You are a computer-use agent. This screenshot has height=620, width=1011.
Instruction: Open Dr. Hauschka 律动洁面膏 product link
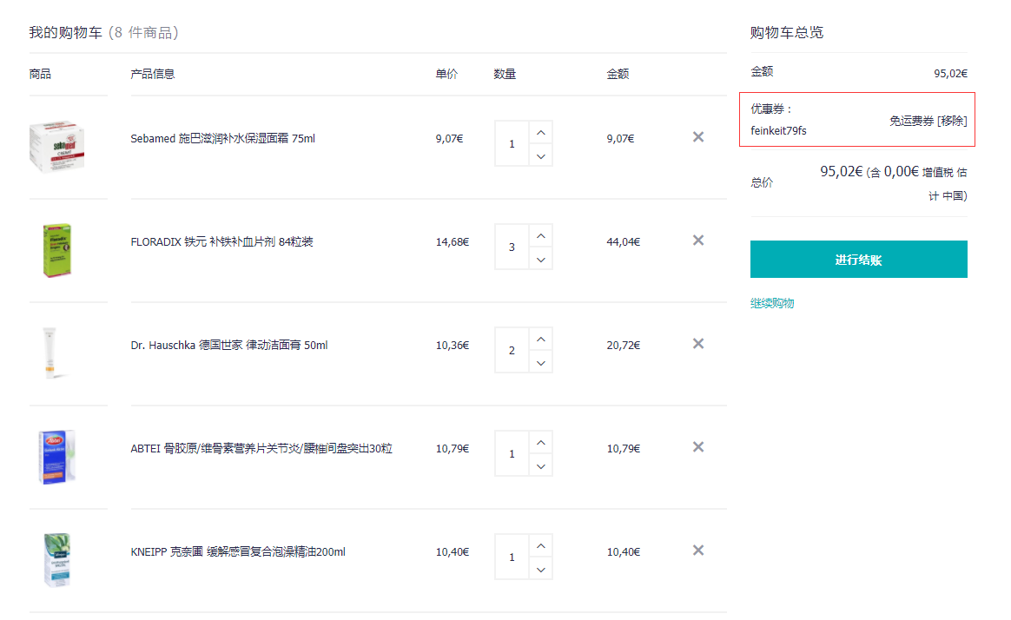point(229,346)
